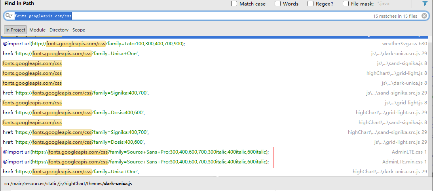Enable the Regex checkbox
Image resolution: width=433 pixels, height=191 pixels.
click(311, 4)
